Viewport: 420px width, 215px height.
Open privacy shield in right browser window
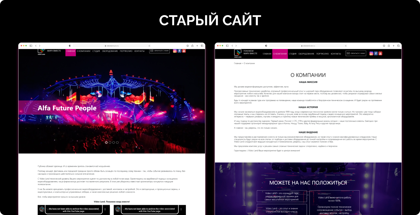(266, 46)
